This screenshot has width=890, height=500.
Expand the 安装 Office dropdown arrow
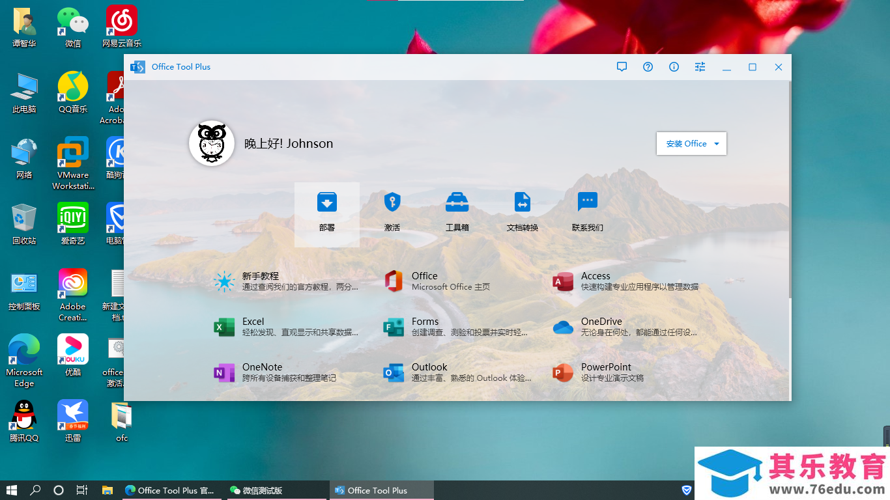717,144
